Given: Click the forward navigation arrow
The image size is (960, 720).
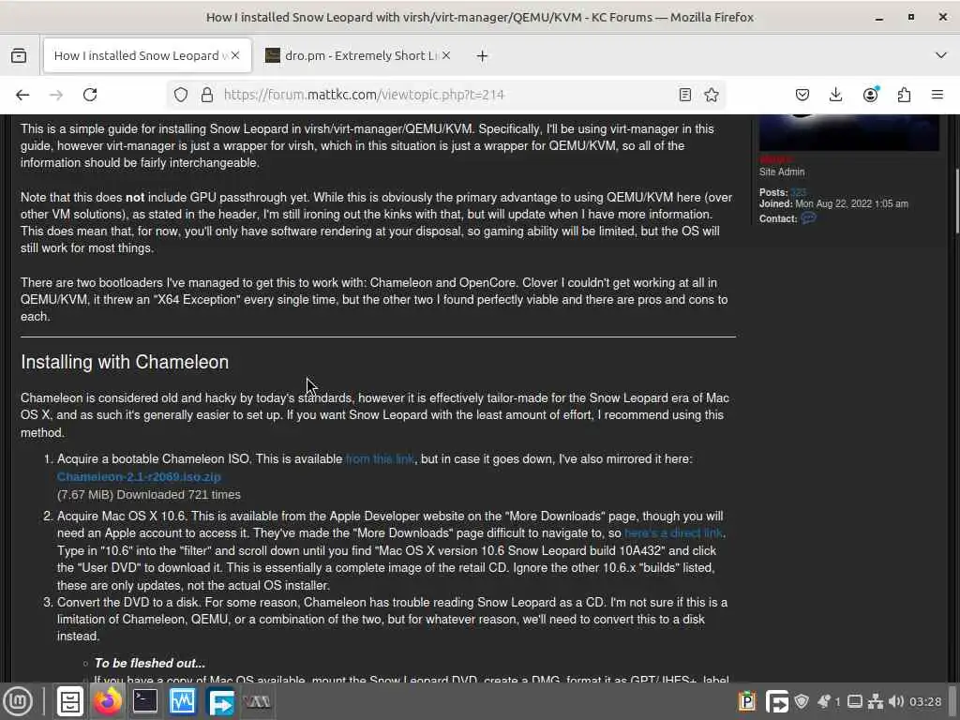Looking at the screenshot, I should 56,95.
